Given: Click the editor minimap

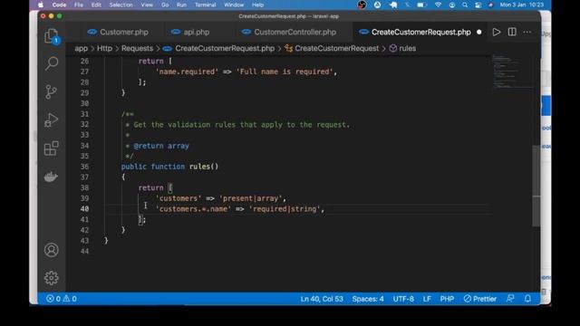Looking at the screenshot, I should tap(512, 72).
